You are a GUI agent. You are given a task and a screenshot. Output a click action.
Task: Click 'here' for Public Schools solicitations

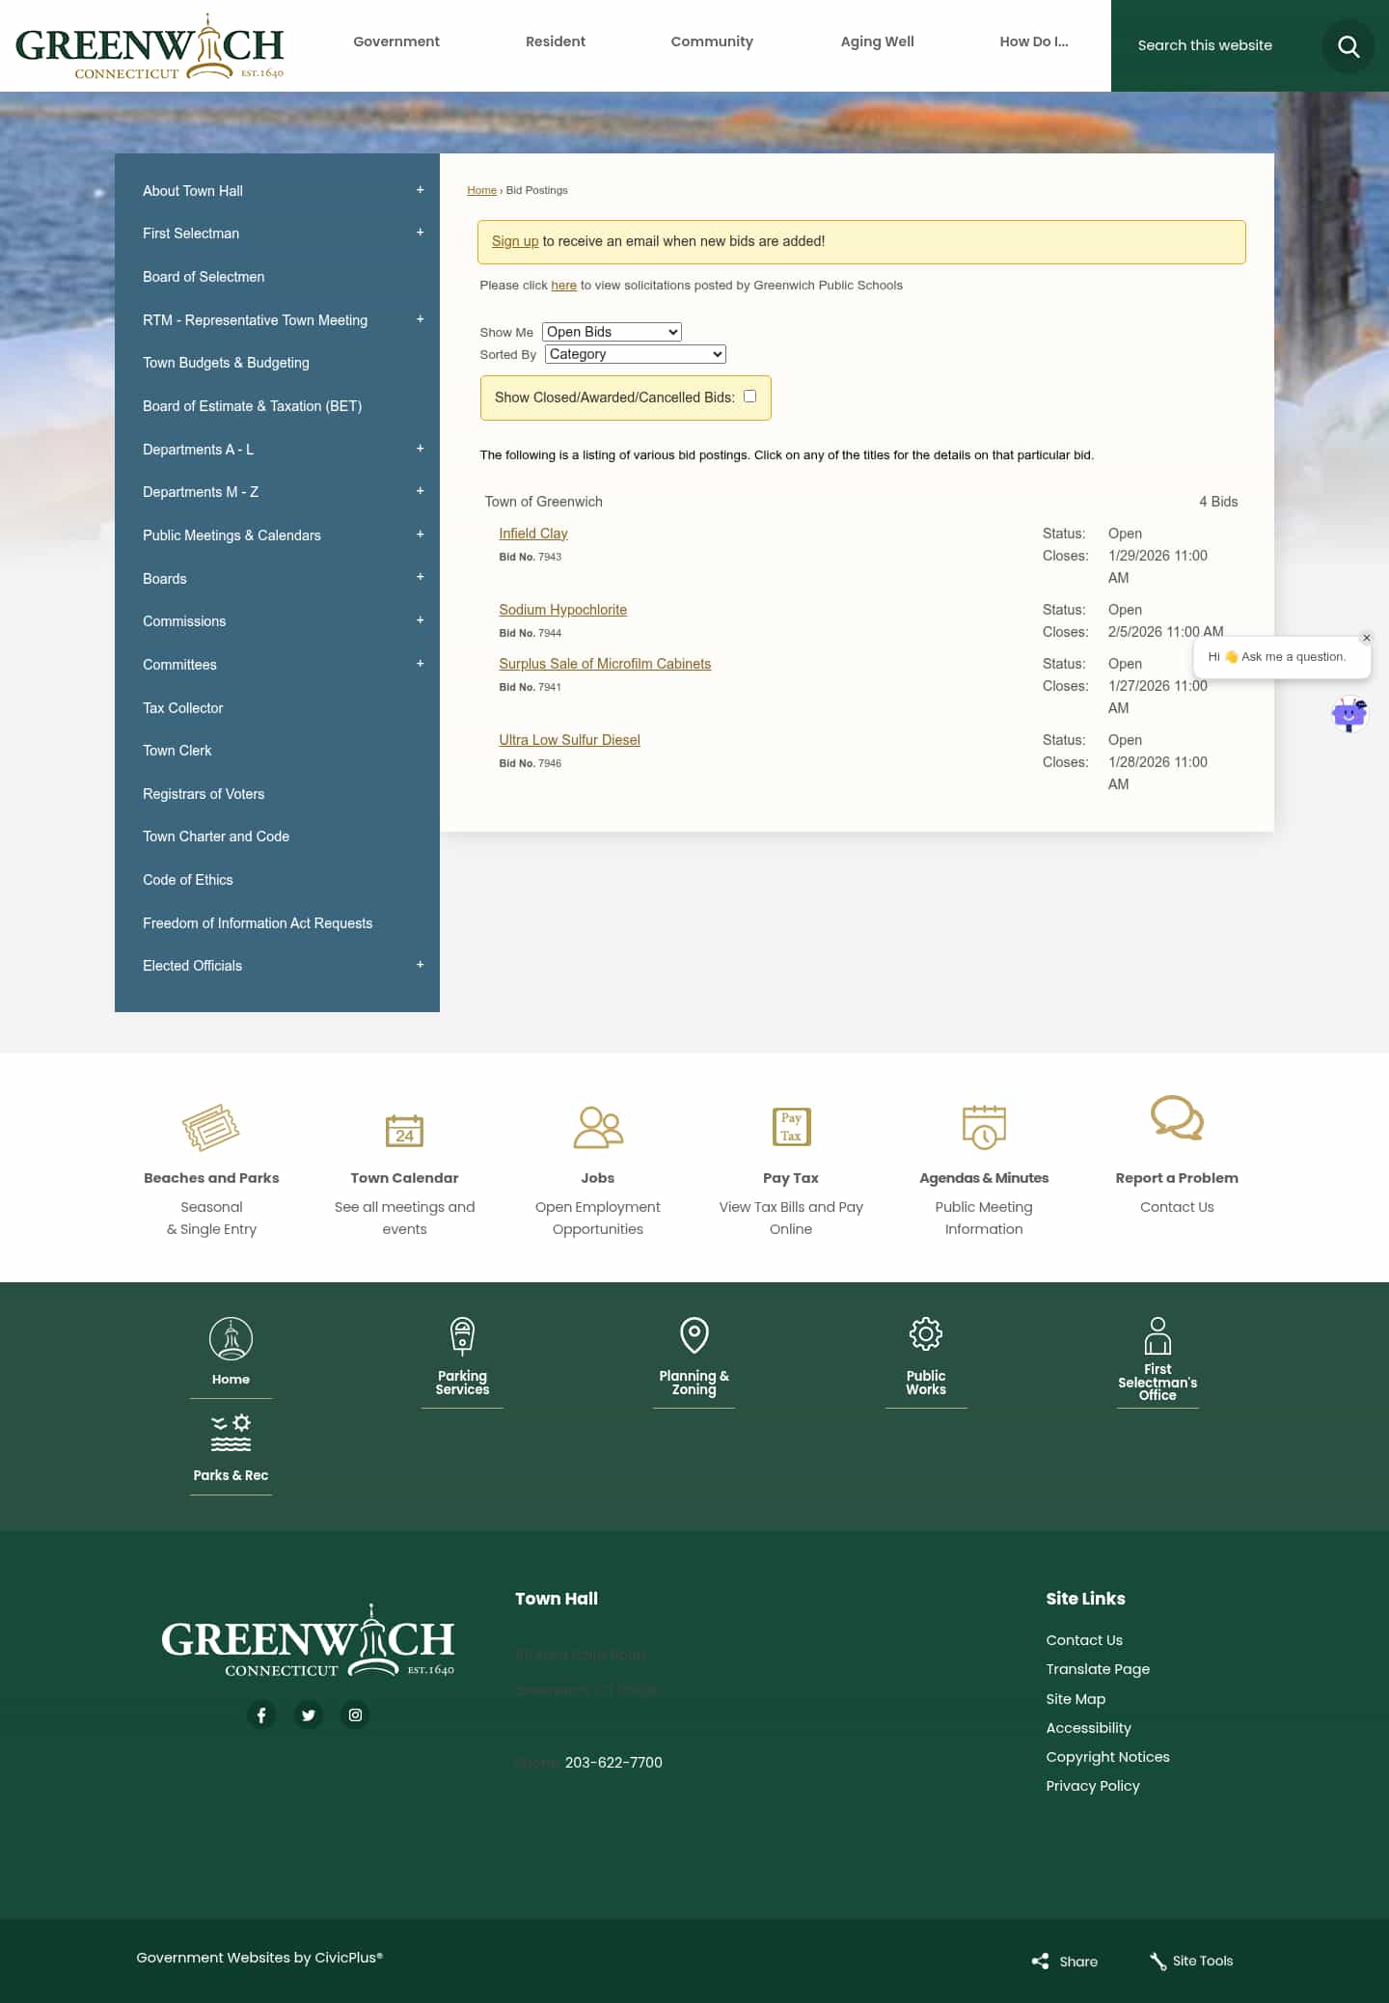tap(564, 286)
